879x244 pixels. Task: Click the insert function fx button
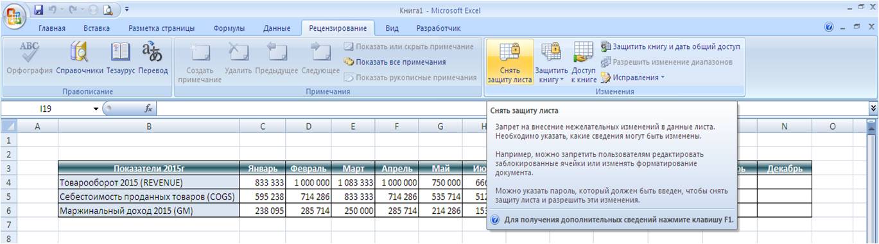pyautogui.click(x=148, y=109)
